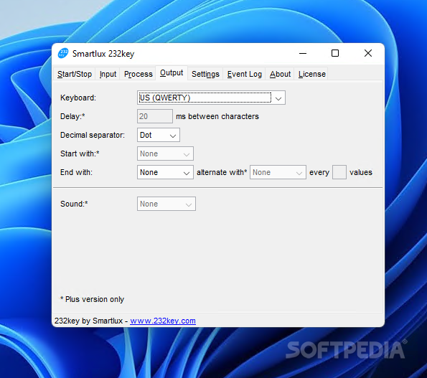
Task: Maximize the Smartlux 232key window
Action: (335, 53)
